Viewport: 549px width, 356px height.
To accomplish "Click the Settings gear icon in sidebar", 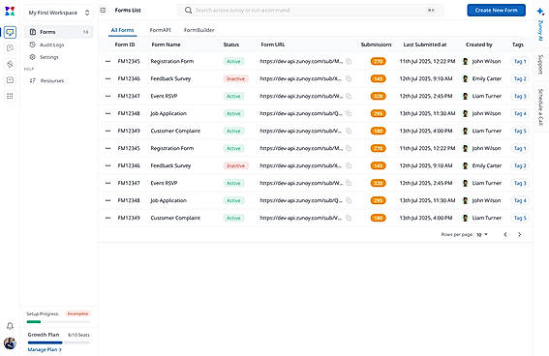I will (x=33, y=57).
